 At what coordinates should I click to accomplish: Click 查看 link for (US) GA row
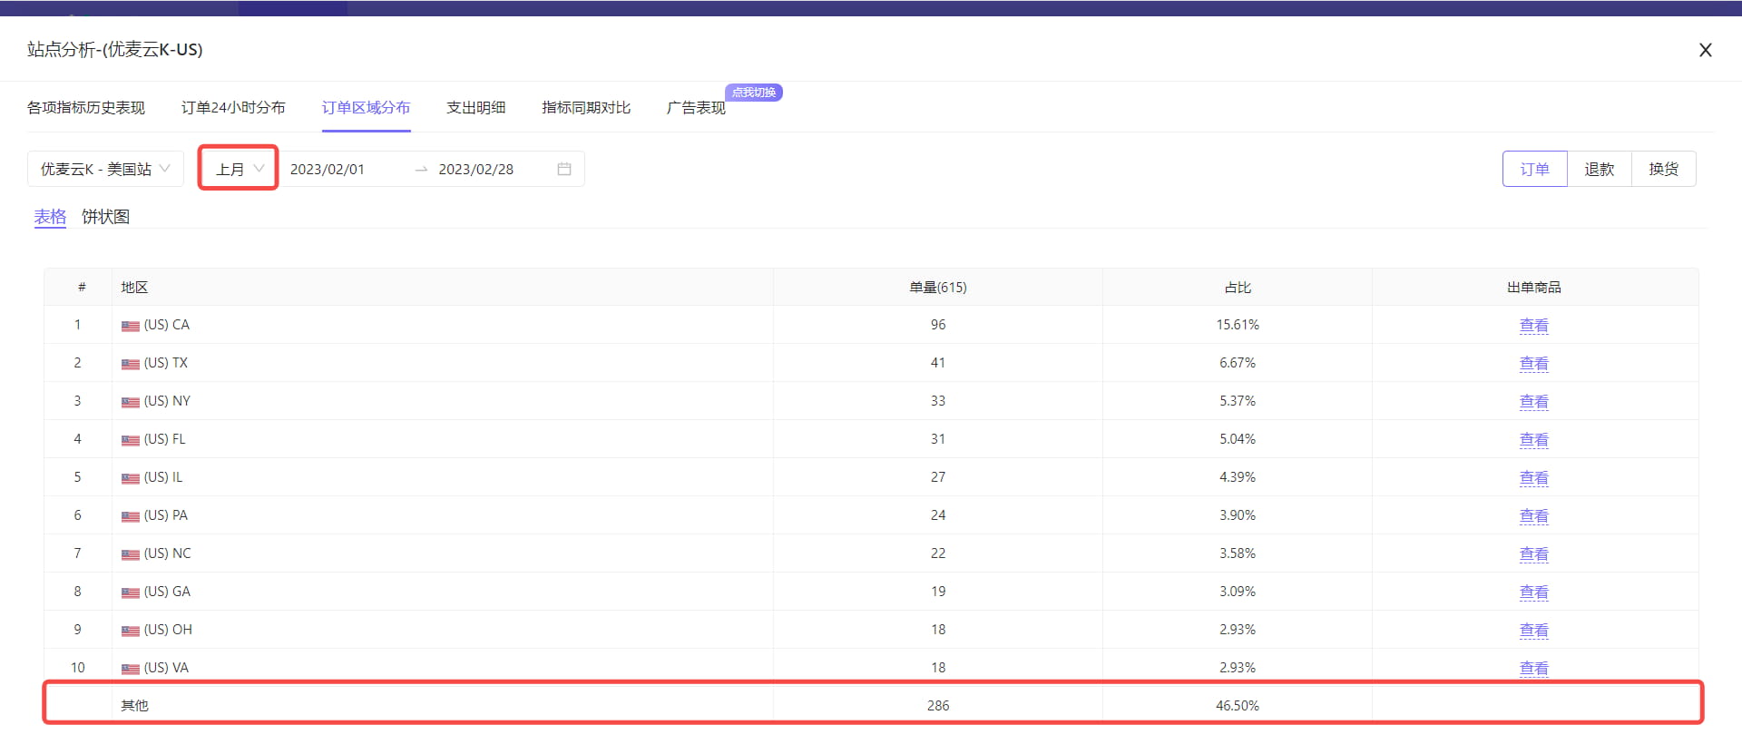(1534, 592)
